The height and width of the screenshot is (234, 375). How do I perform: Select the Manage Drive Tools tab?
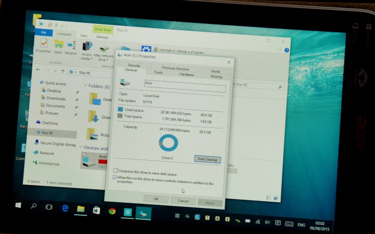[103, 37]
